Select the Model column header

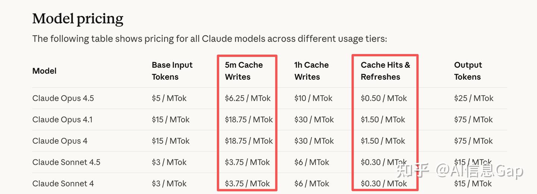coord(44,71)
